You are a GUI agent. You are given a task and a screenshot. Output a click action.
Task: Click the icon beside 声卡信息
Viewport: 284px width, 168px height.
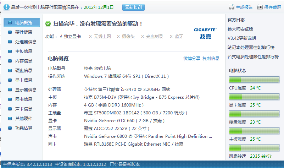click(10, 109)
